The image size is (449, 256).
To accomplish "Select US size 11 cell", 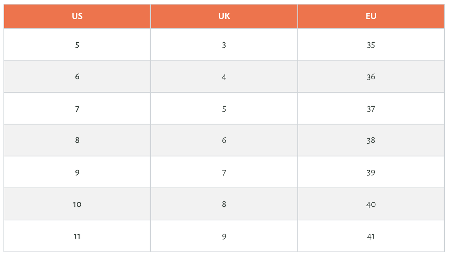I will (x=77, y=236).
